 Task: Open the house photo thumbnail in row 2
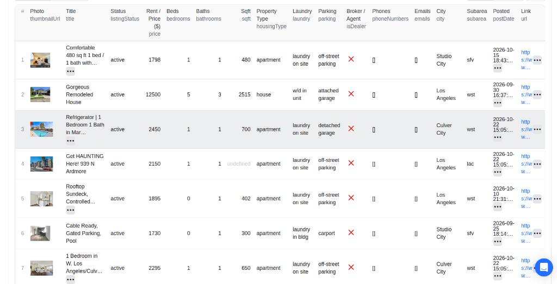(x=40, y=94)
